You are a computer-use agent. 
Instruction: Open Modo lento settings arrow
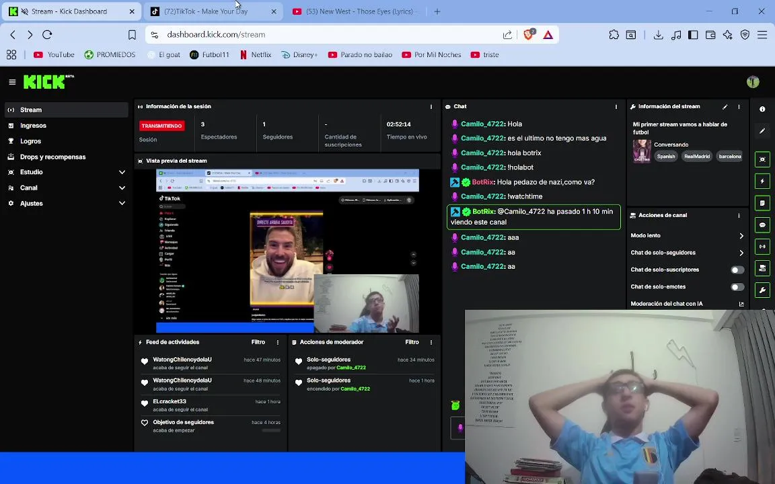click(x=741, y=236)
